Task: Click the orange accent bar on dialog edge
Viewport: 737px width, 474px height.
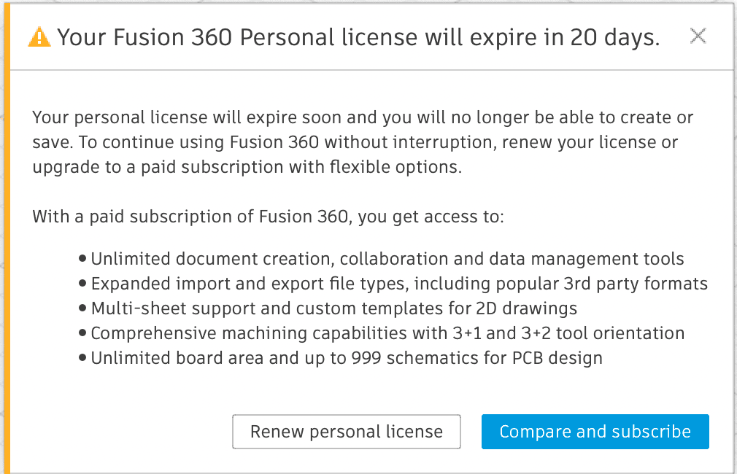Action: [3, 237]
